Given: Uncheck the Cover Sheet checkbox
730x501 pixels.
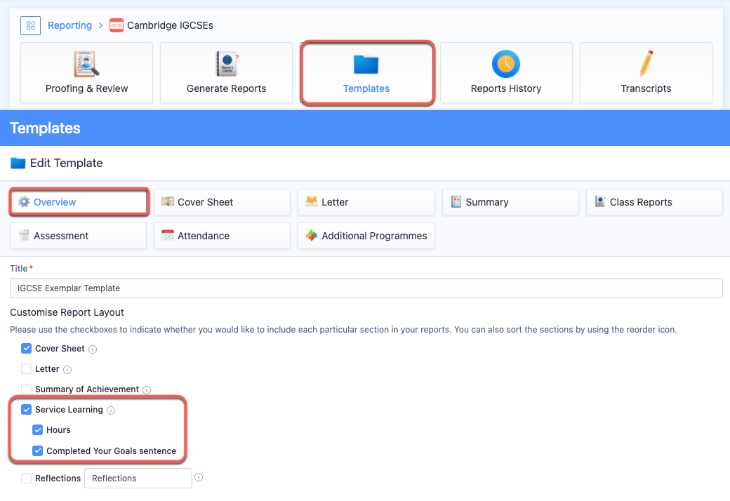Looking at the screenshot, I should pyautogui.click(x=27, y=349).
